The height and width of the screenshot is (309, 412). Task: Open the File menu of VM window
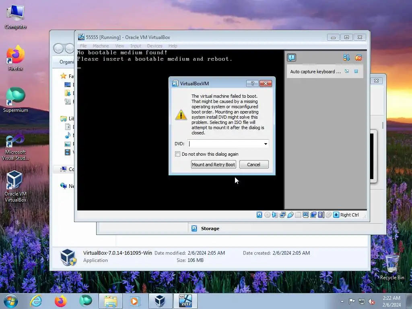click(83, 46)
